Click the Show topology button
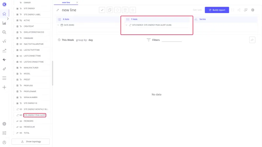 pyautogui.click(x=30, y=141)
